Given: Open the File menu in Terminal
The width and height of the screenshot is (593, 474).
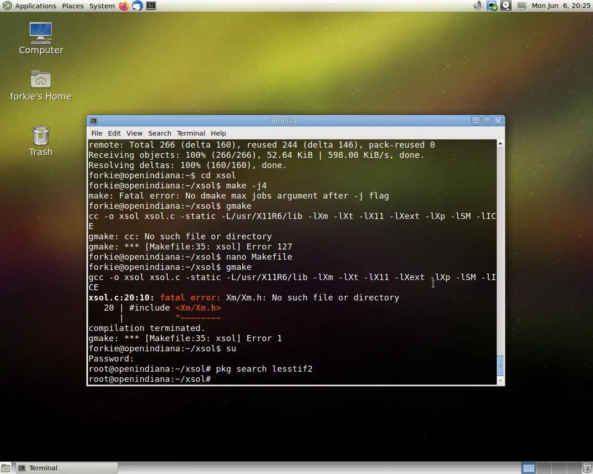Looking at the screenshot, I should (97, 133).
